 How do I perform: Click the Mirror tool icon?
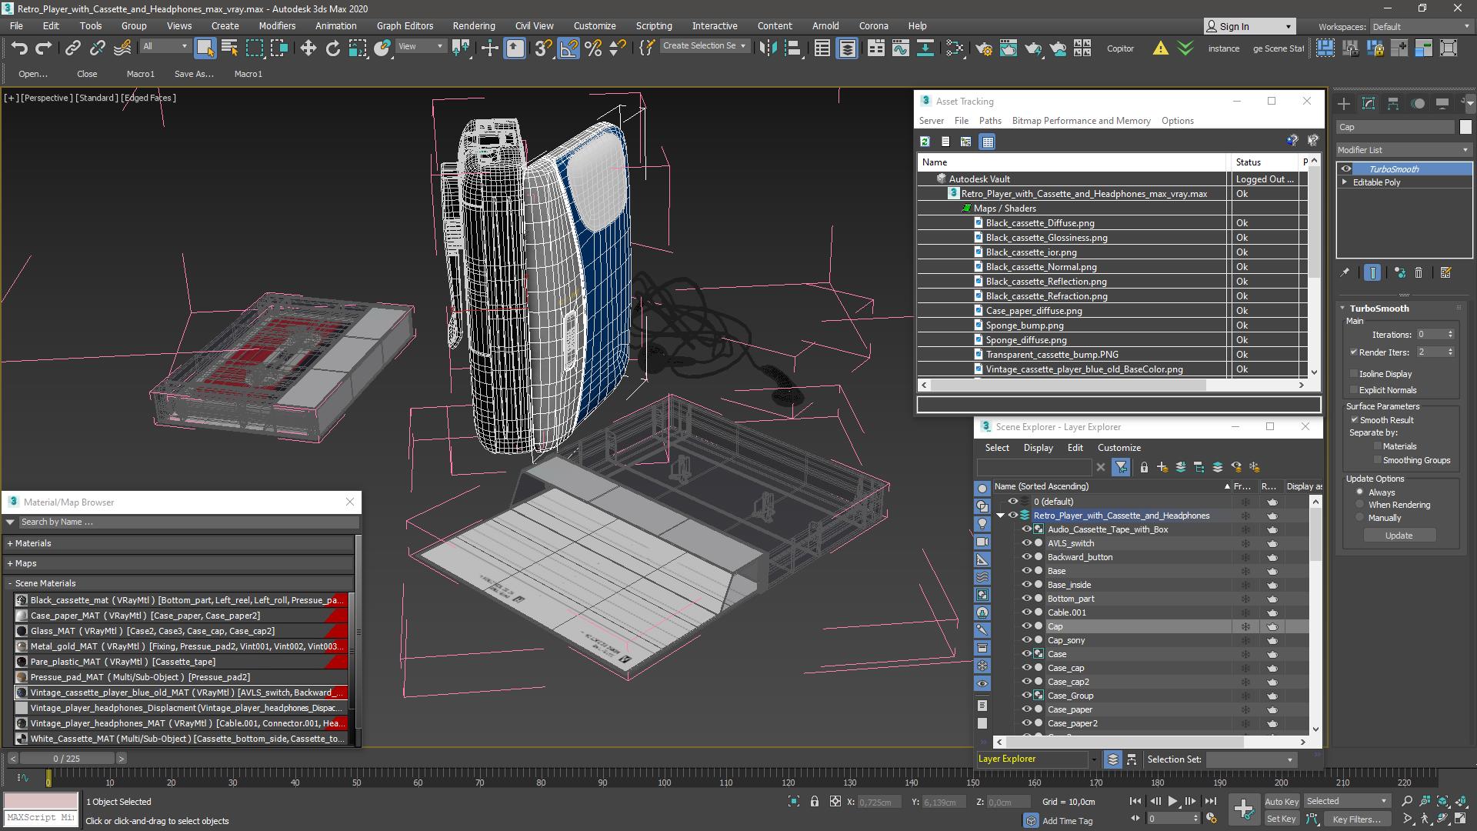(768, 48)
